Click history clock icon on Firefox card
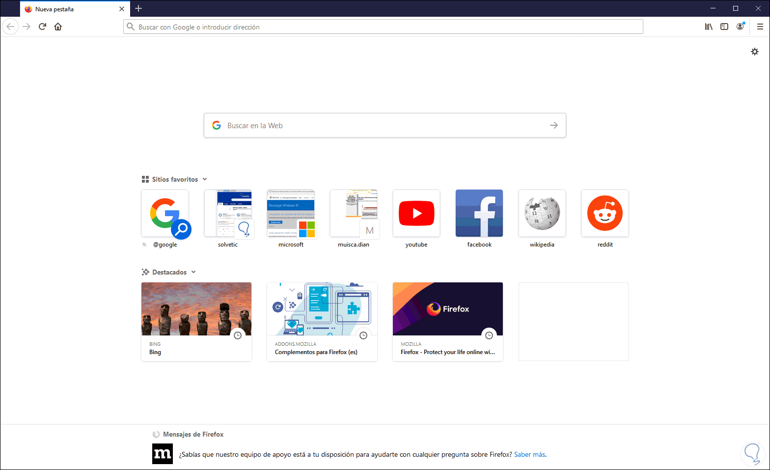Viewport: 770px width, 470px height. pyautogui.click(x=489, y=335)
